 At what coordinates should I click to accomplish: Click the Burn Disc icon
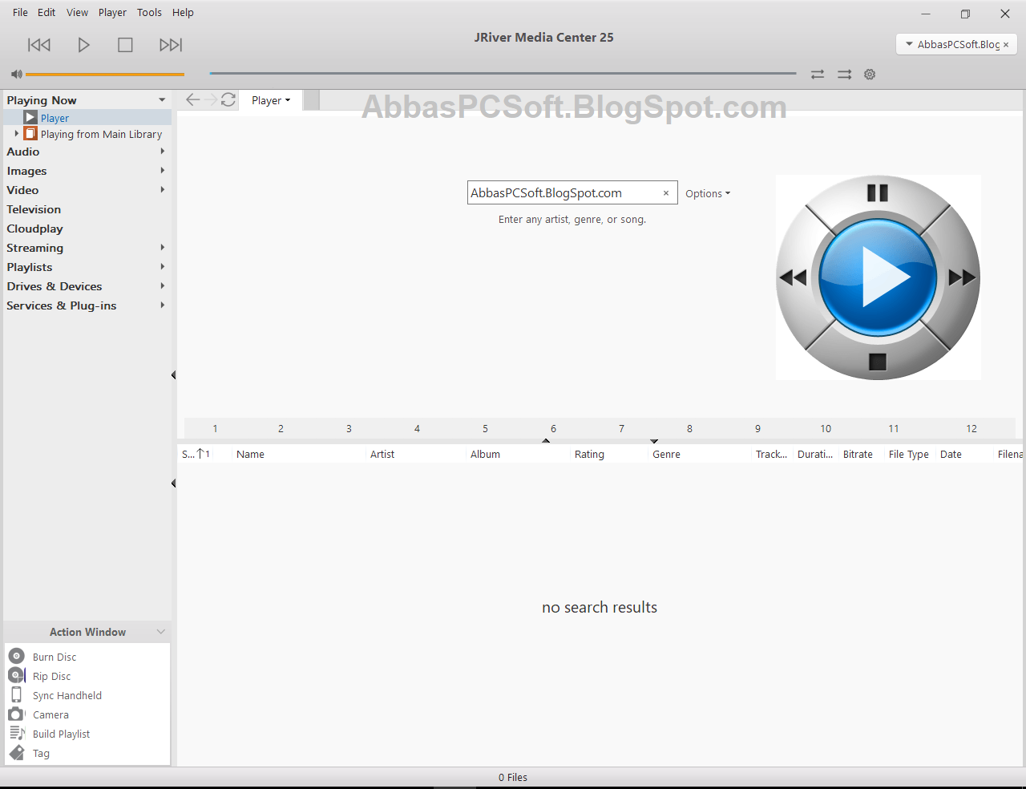click(x=17, y=656)
